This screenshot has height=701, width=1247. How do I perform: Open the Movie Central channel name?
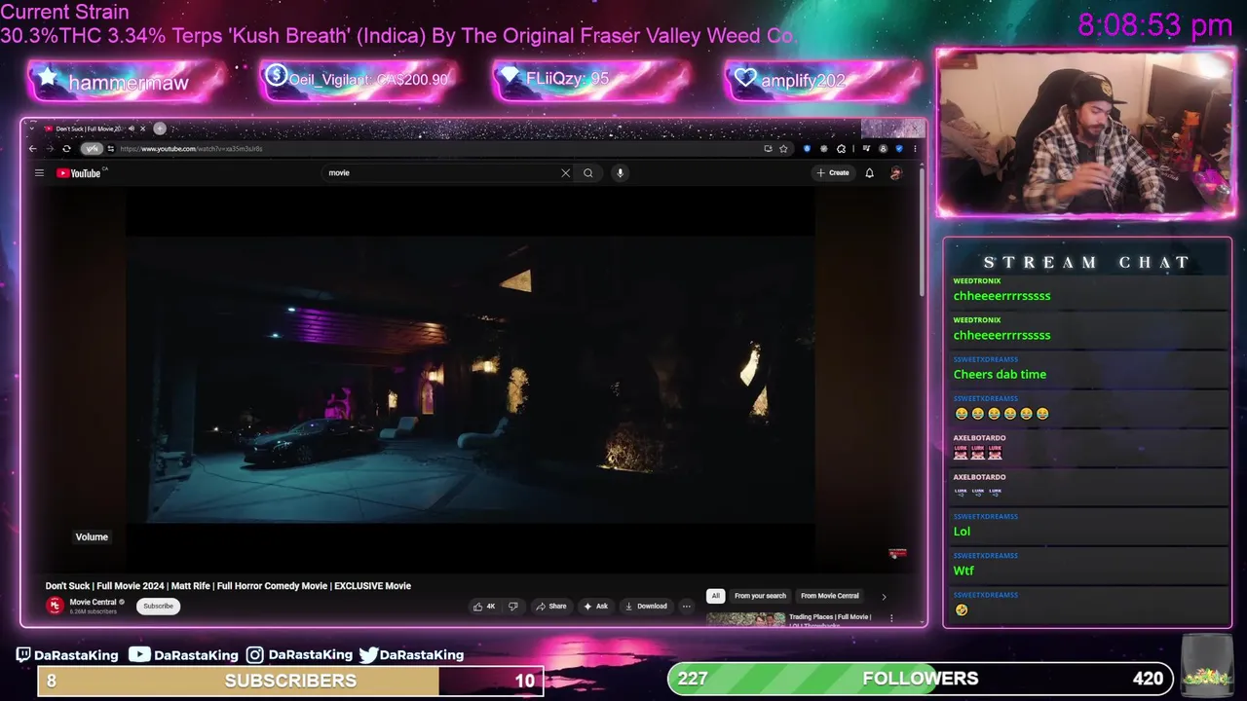[93, 602]
